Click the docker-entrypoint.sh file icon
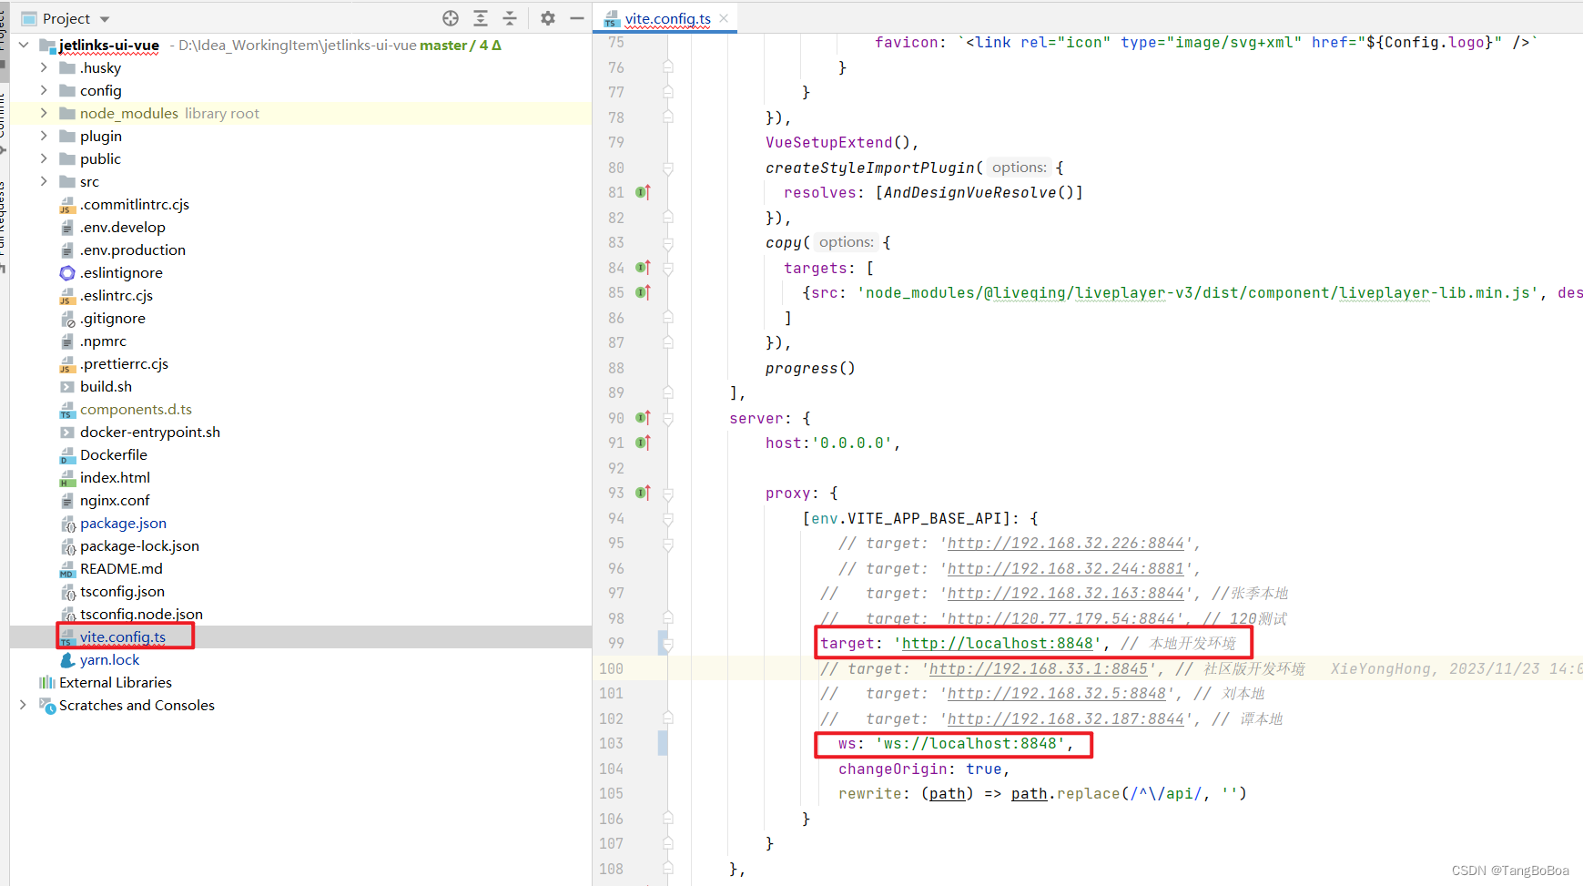The height and width of the screenshot is (886, 1583). click(x=67, y=432)
